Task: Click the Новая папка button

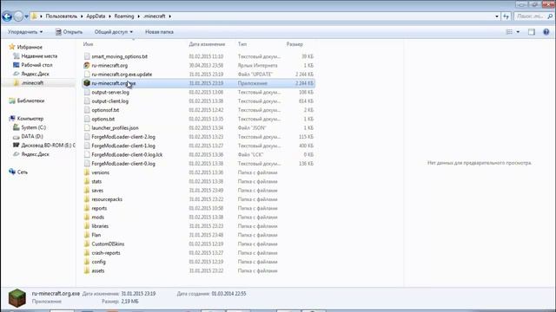Action: [159, 32]
